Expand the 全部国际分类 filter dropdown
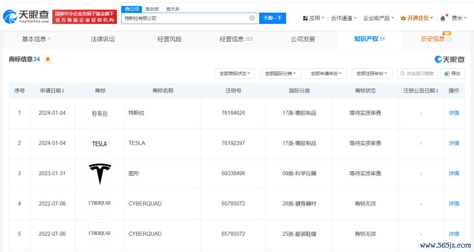 click(280, 73)
